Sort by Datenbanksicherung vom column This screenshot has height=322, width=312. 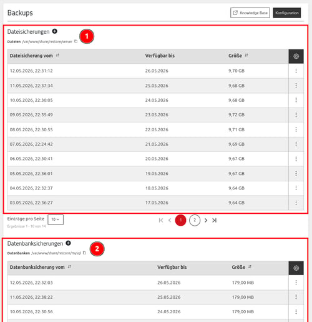tap(69, 267)
